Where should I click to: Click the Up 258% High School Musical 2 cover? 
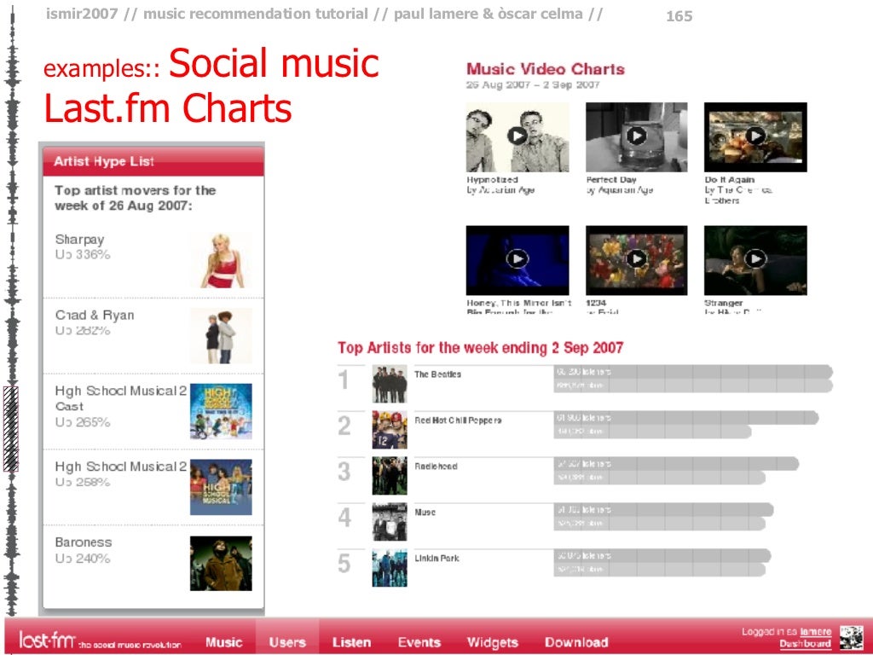coord(221,487)
